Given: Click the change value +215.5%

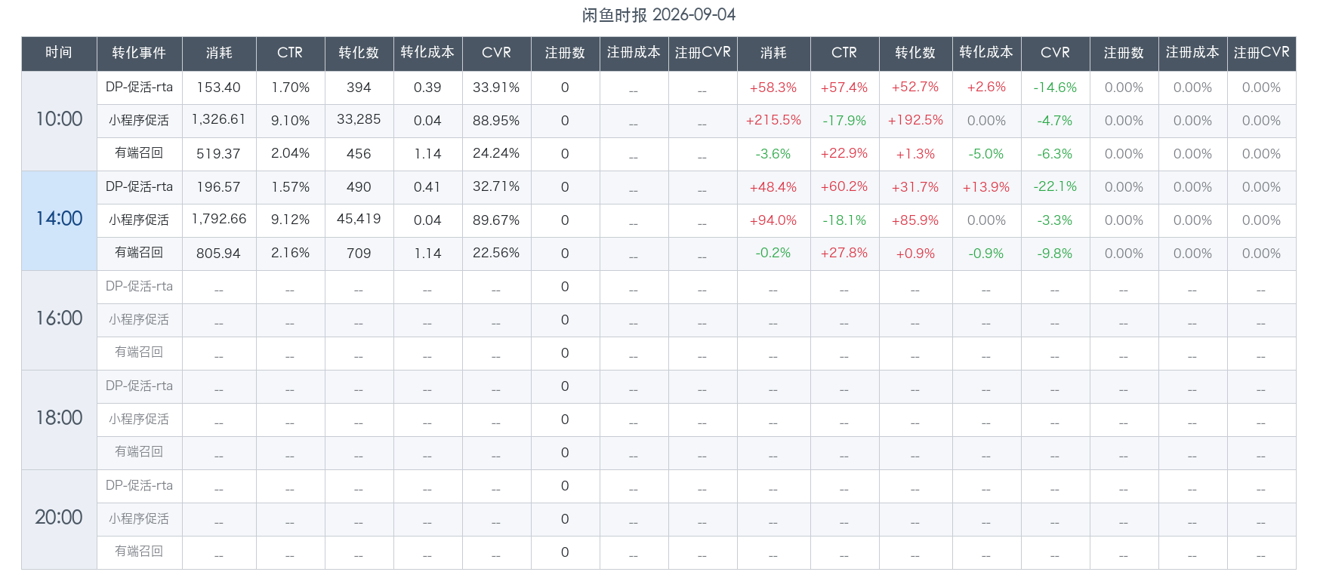Looking at the screenshot, I should (x=773, y=121).
